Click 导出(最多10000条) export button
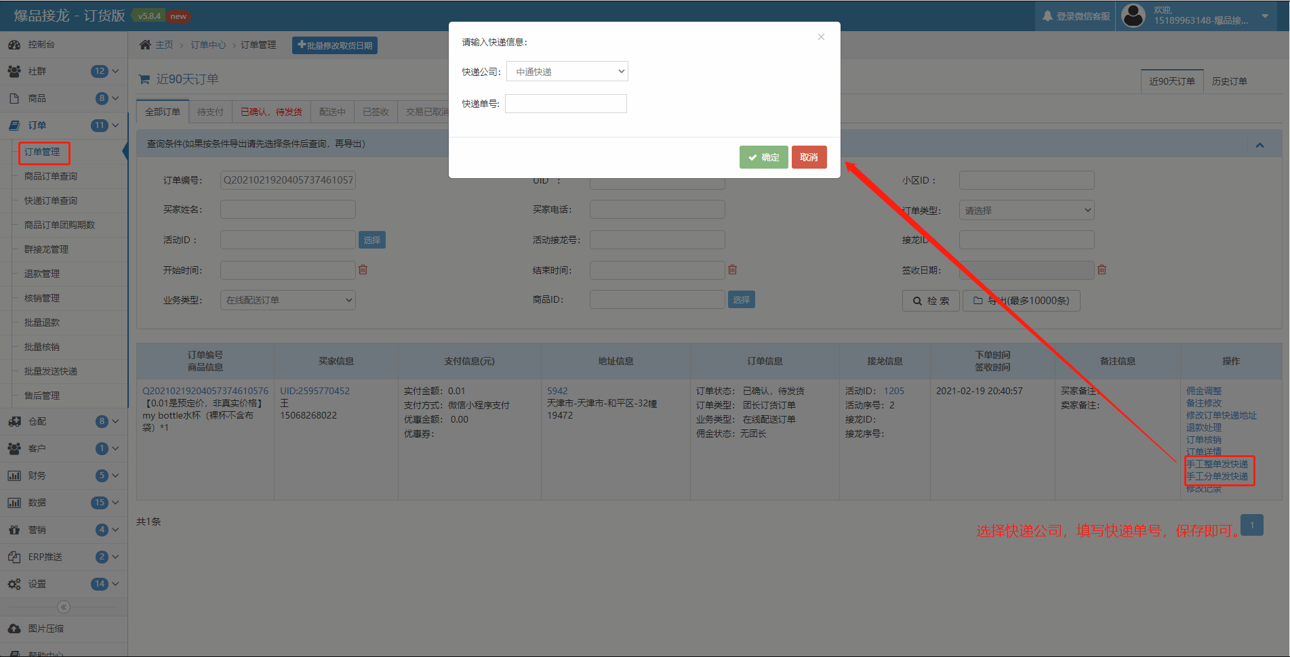Viewport: 1290px width, 657px height. click(1022, 301)
